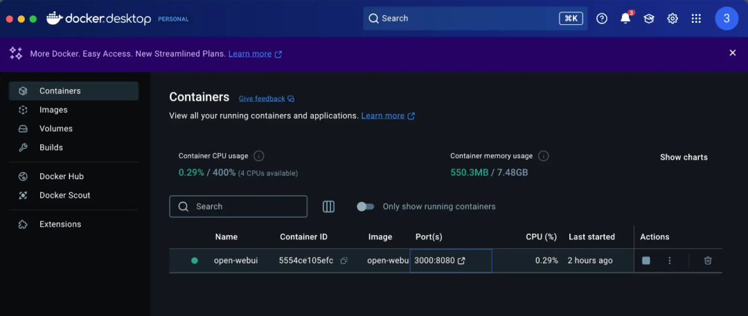Open Volumes in the sidebar

click(x=73, y=129)
